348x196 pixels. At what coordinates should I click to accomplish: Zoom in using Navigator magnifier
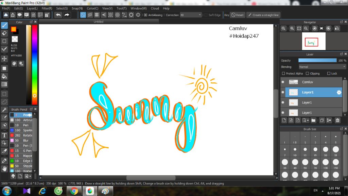coord(292,29)
